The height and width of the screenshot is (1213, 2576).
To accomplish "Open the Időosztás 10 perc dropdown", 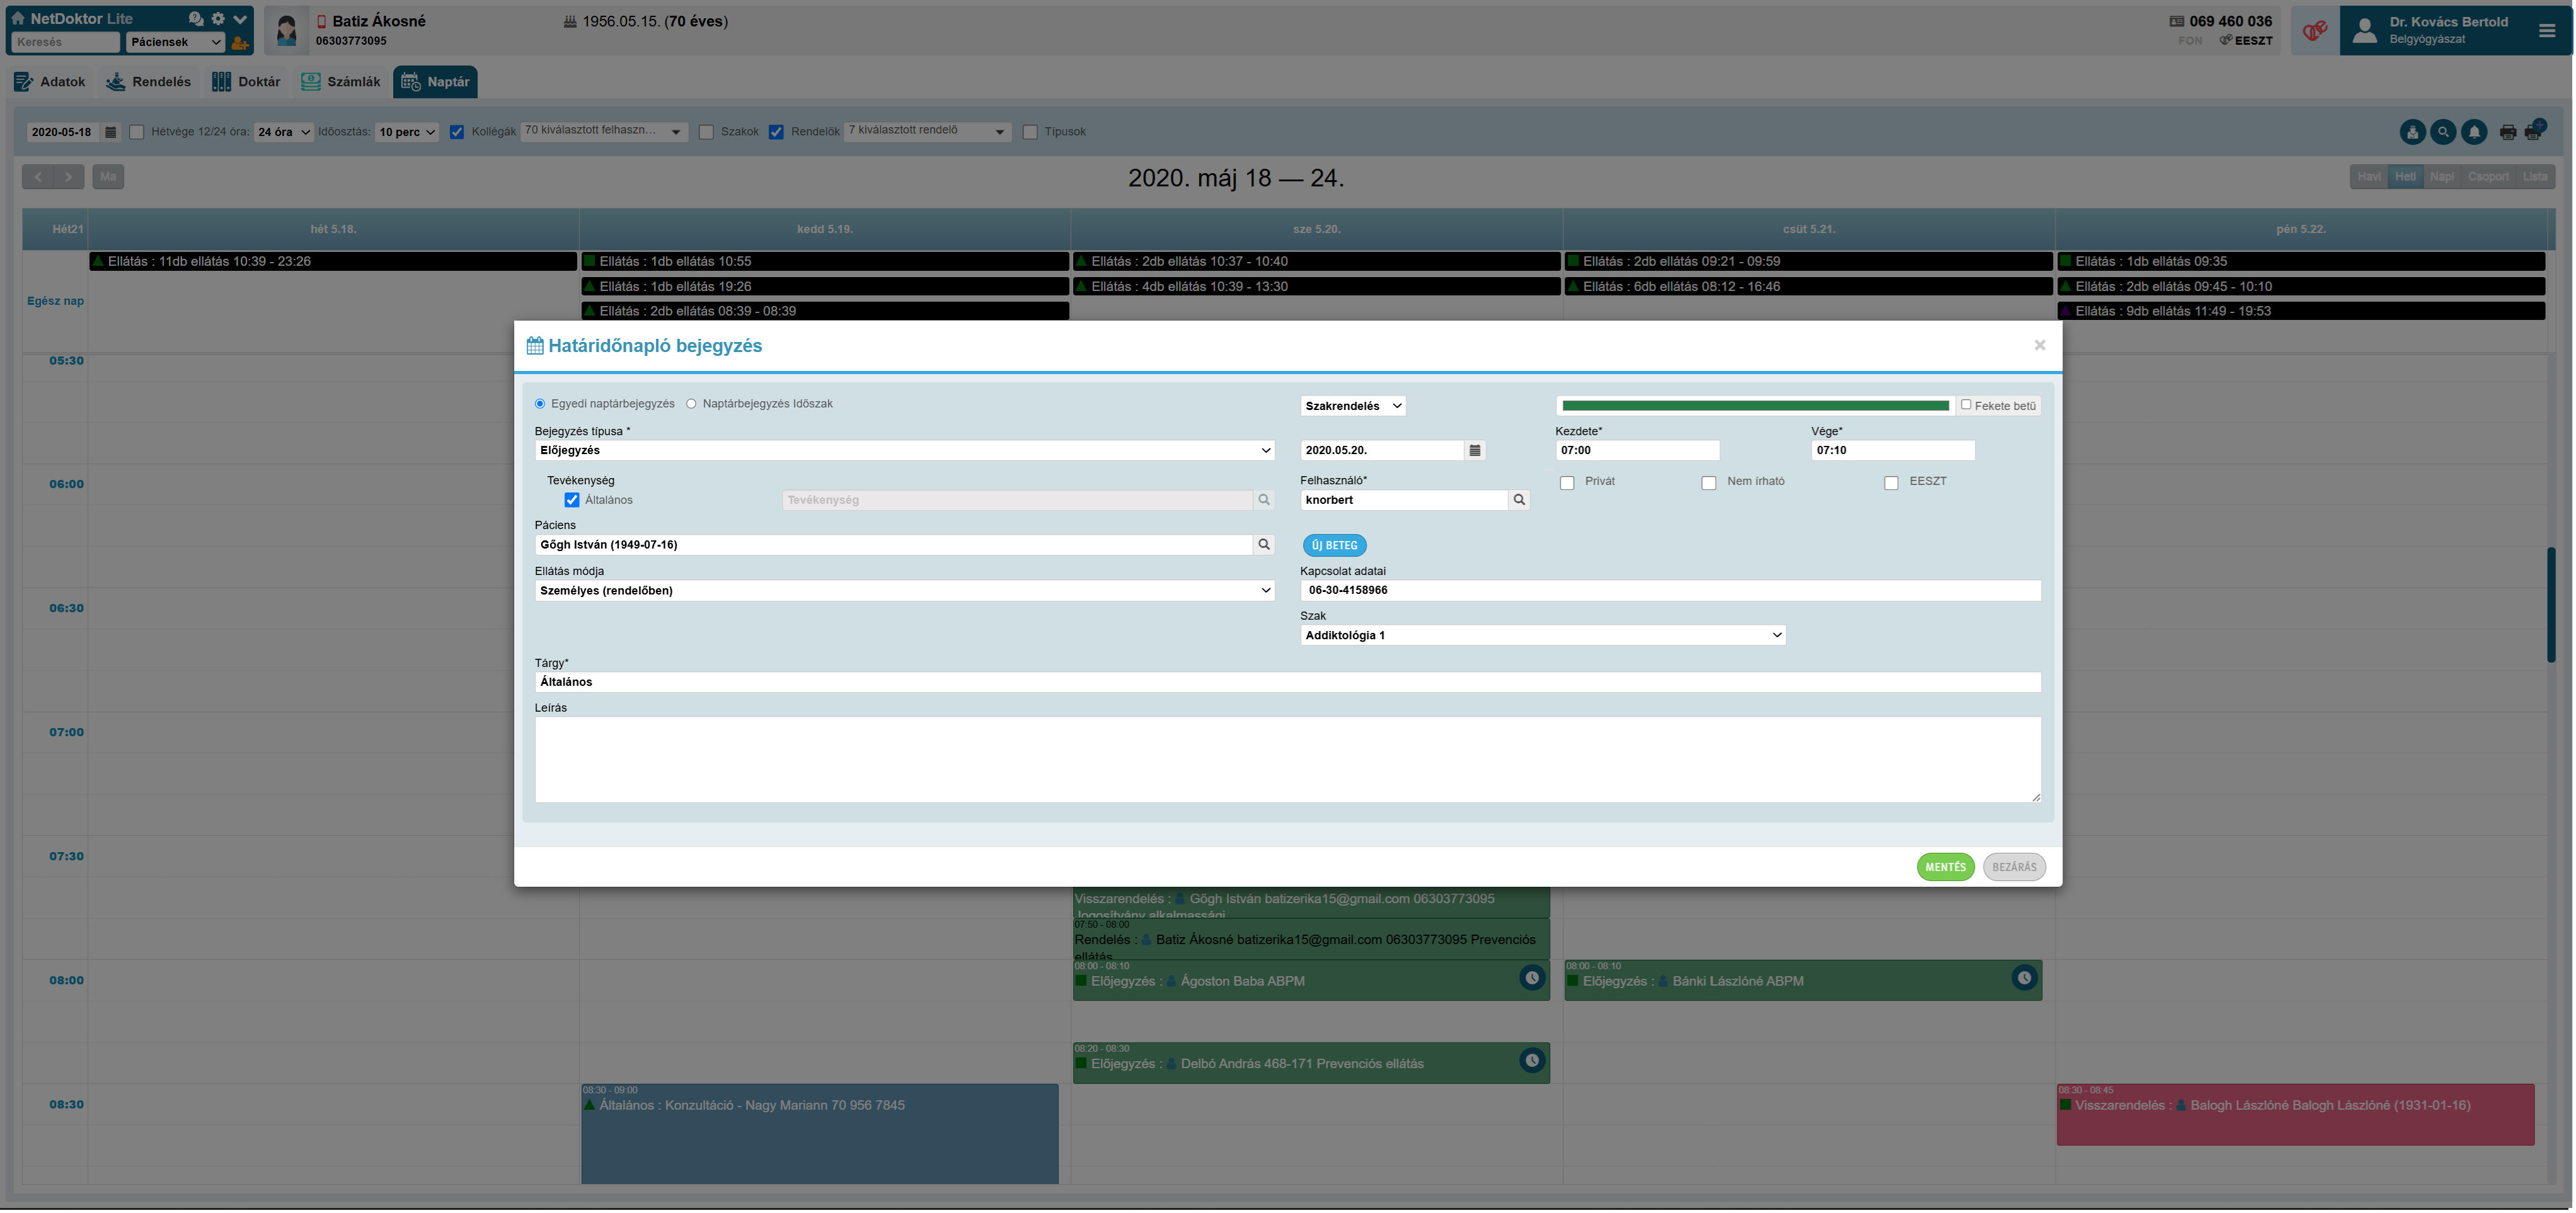I will [407, 132].
